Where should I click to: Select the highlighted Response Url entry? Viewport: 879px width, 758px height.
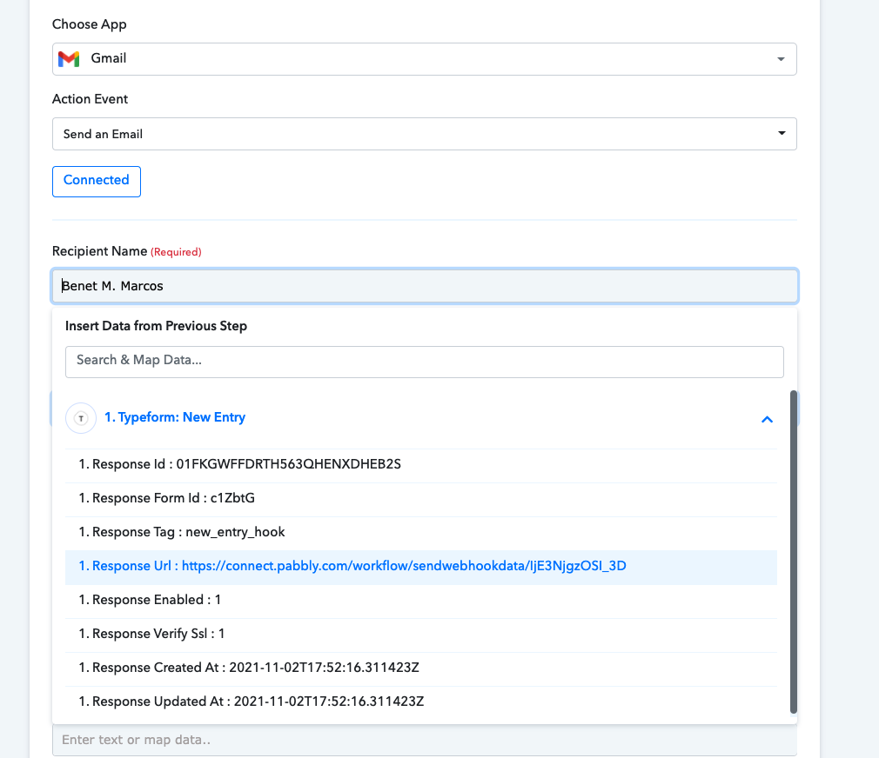pyautogui.click(x=421, y=567)
